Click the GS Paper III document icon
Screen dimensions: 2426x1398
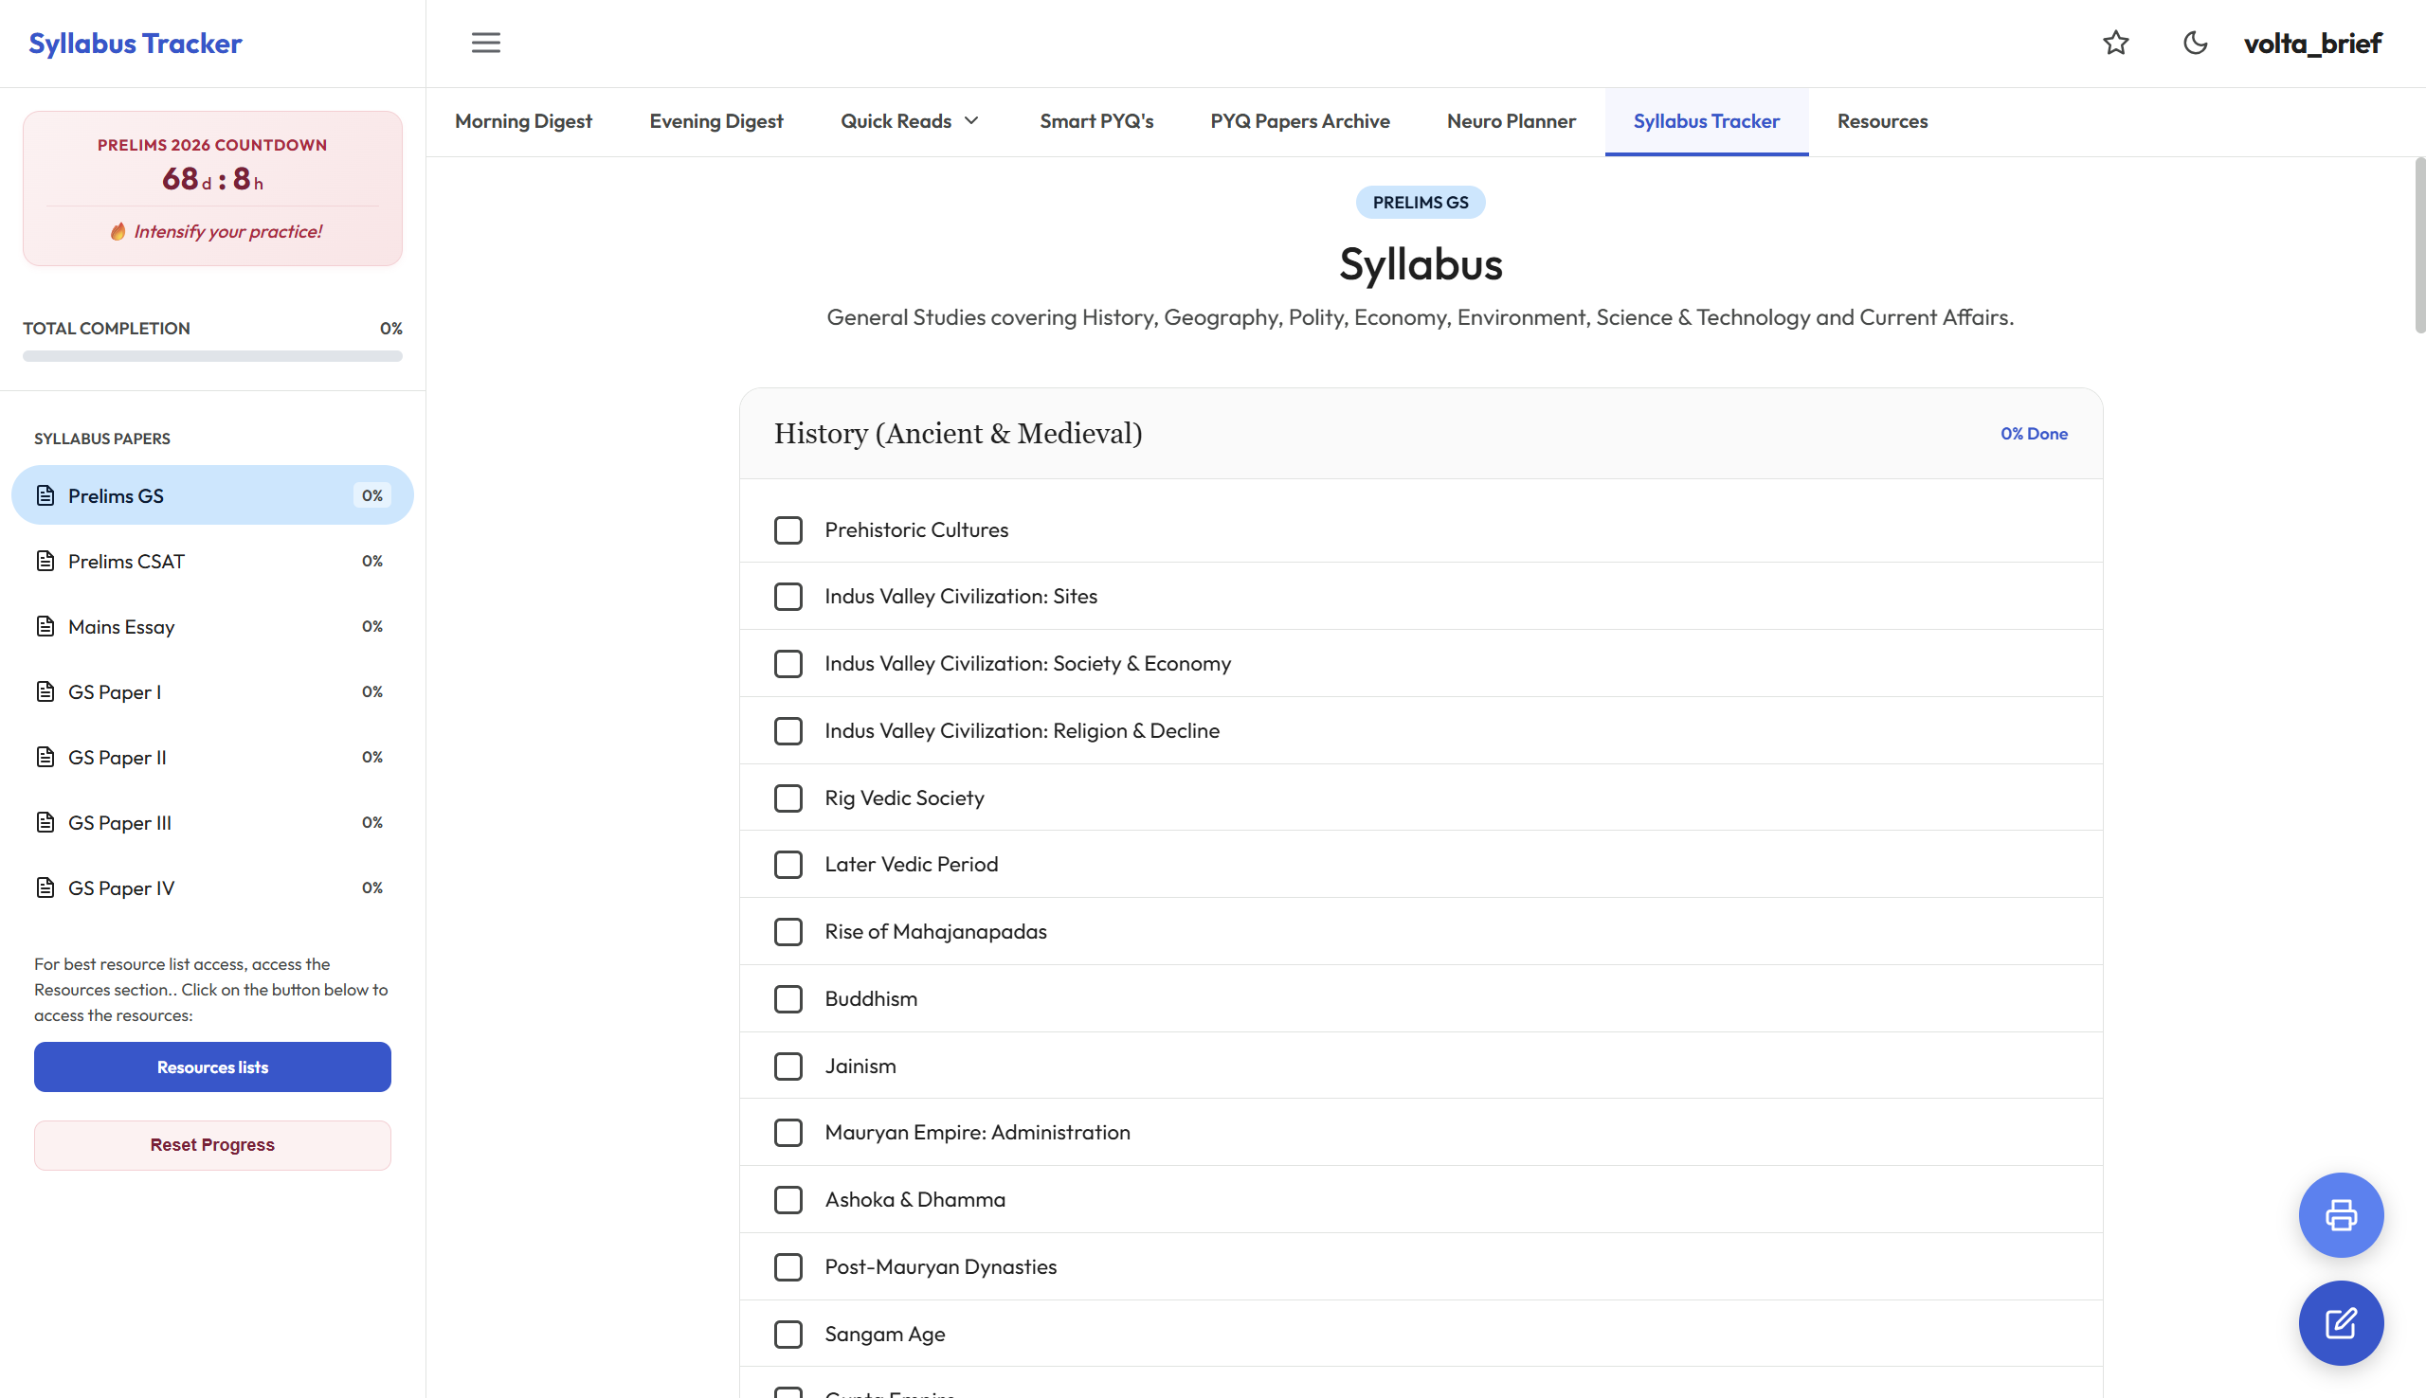45,822
